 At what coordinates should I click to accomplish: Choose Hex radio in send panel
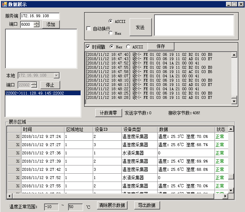coord(111,33)
